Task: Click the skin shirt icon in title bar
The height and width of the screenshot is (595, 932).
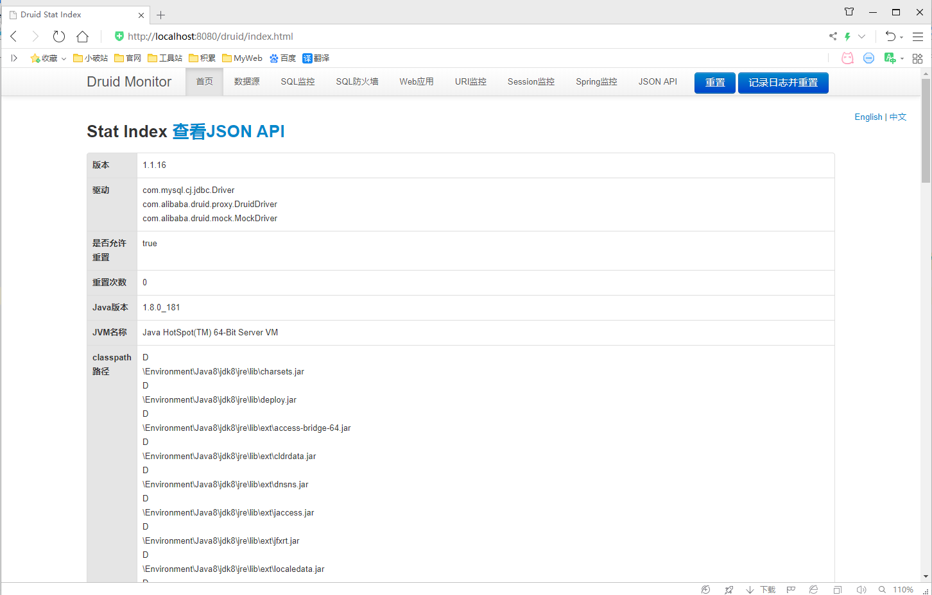Action: pos(849,12)
